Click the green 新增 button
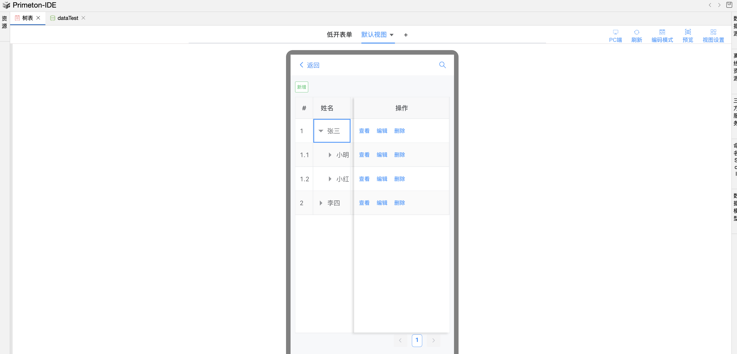 pos(301,87)
